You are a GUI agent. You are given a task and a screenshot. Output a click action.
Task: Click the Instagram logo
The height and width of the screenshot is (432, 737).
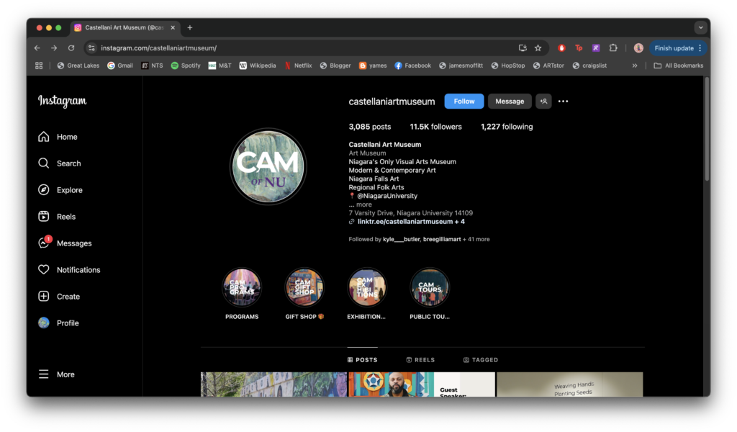point(62,101)
